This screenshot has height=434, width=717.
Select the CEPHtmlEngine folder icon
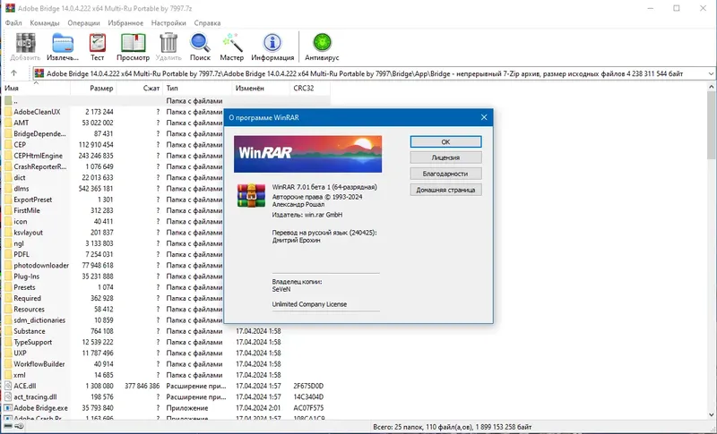8,156
